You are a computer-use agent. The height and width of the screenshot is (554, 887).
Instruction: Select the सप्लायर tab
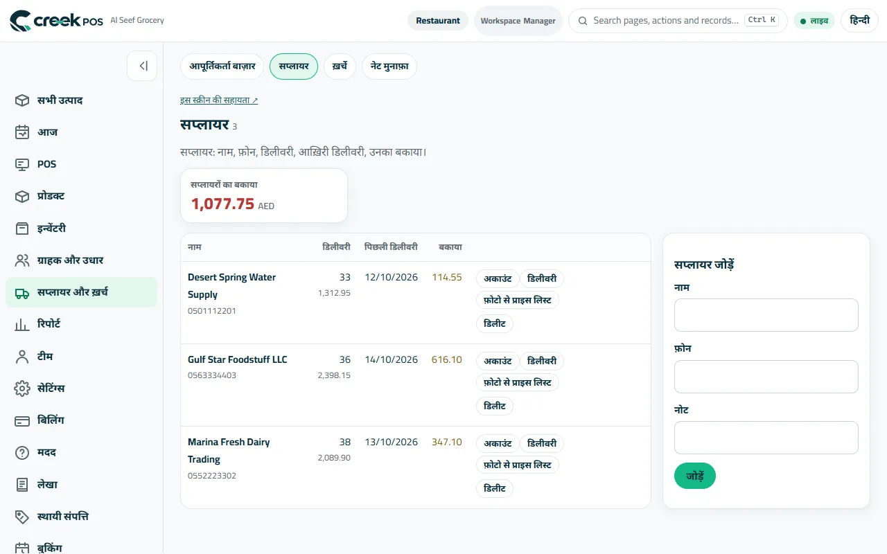click(294, 66)
